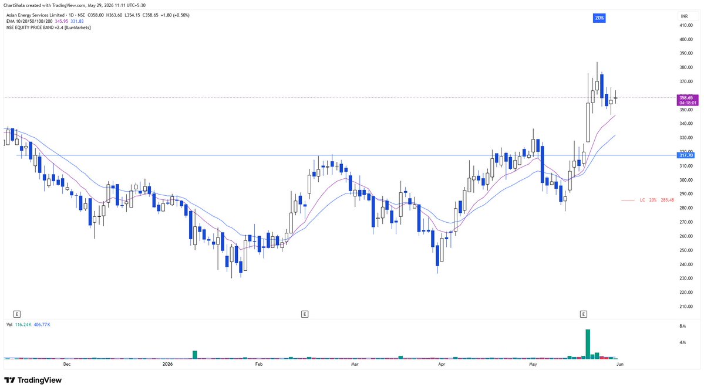This screenshot has height=391, width=704.
Task: Click the volume average value 406.77K
Action: tap(42, 325)
